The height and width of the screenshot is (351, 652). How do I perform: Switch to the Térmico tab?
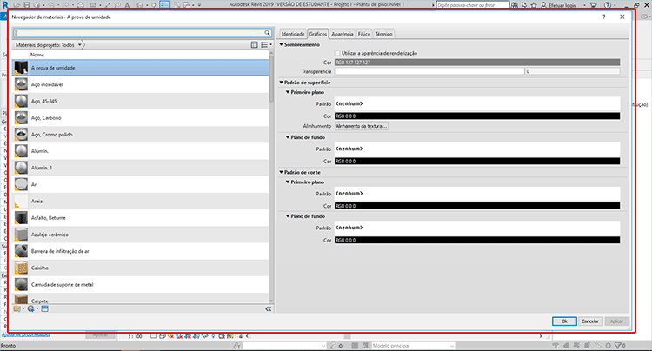tap(383, 34)
